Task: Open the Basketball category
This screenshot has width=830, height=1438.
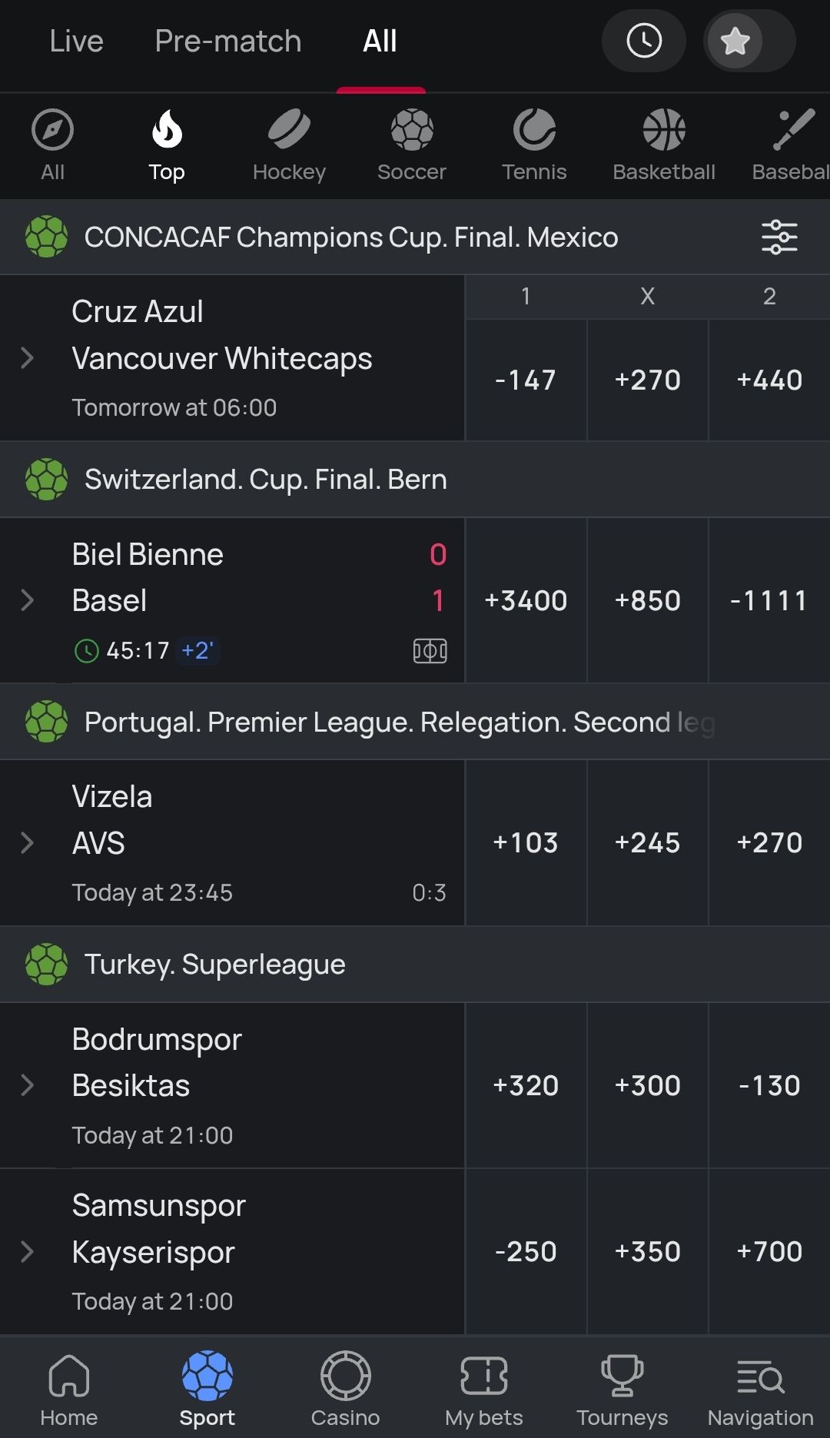Action: pyautogui.click(x=664, y=144)
